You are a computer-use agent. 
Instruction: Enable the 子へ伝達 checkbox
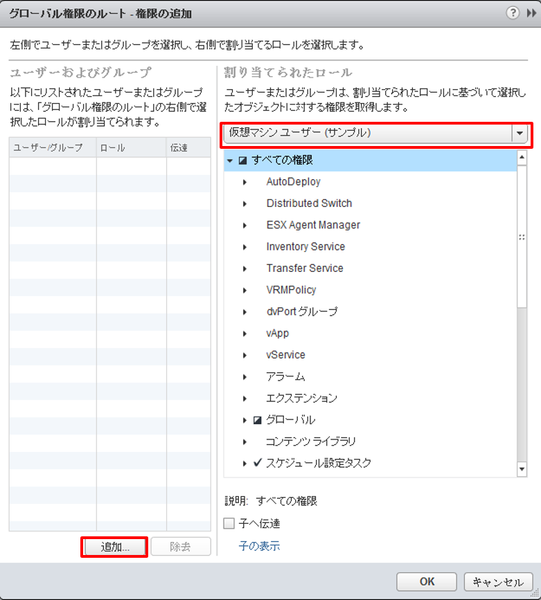tap(229, 524)
